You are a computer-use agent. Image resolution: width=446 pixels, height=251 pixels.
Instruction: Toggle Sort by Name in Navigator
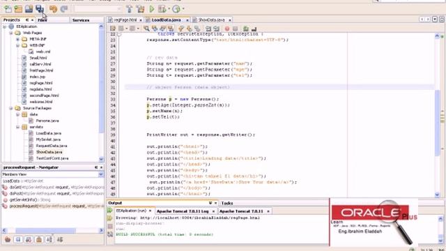[x=49, y=240]
